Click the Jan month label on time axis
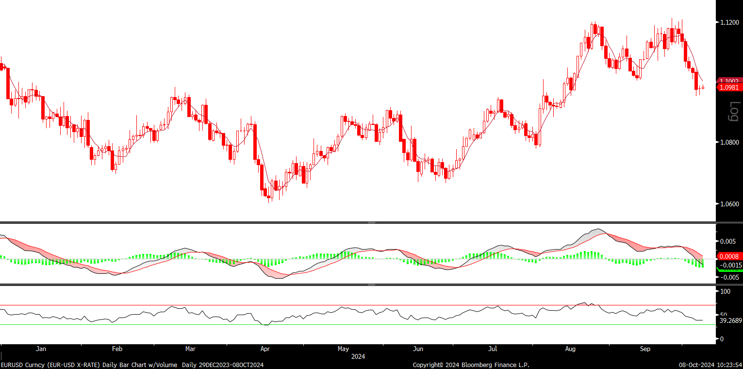The image size is (743, 369). (41, 349)
